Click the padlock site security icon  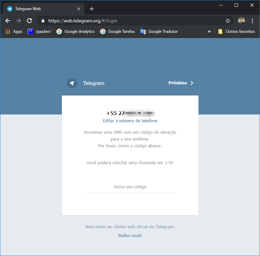(x=43, y=21)
